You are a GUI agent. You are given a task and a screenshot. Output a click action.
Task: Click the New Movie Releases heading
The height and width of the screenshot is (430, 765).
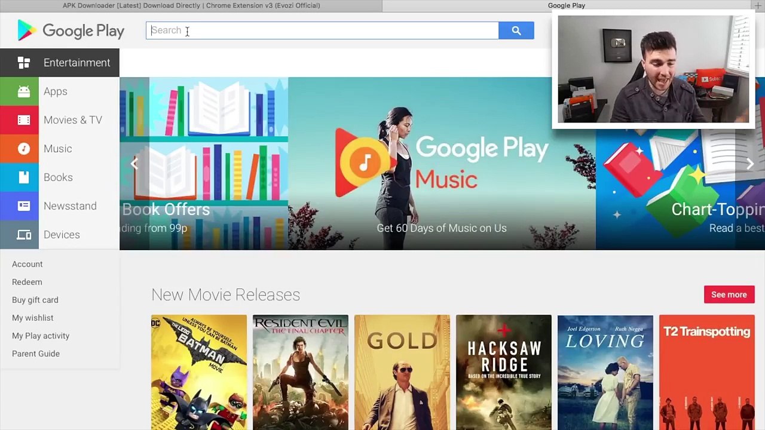tap(225, 294)
